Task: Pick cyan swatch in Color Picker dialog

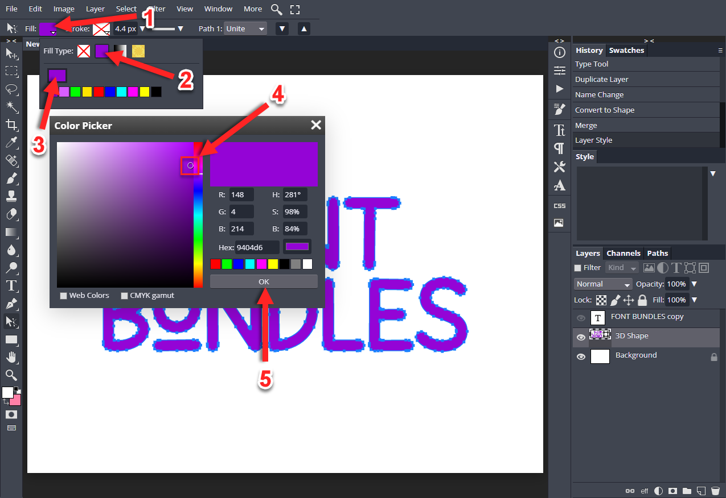Action: [250, 264]
